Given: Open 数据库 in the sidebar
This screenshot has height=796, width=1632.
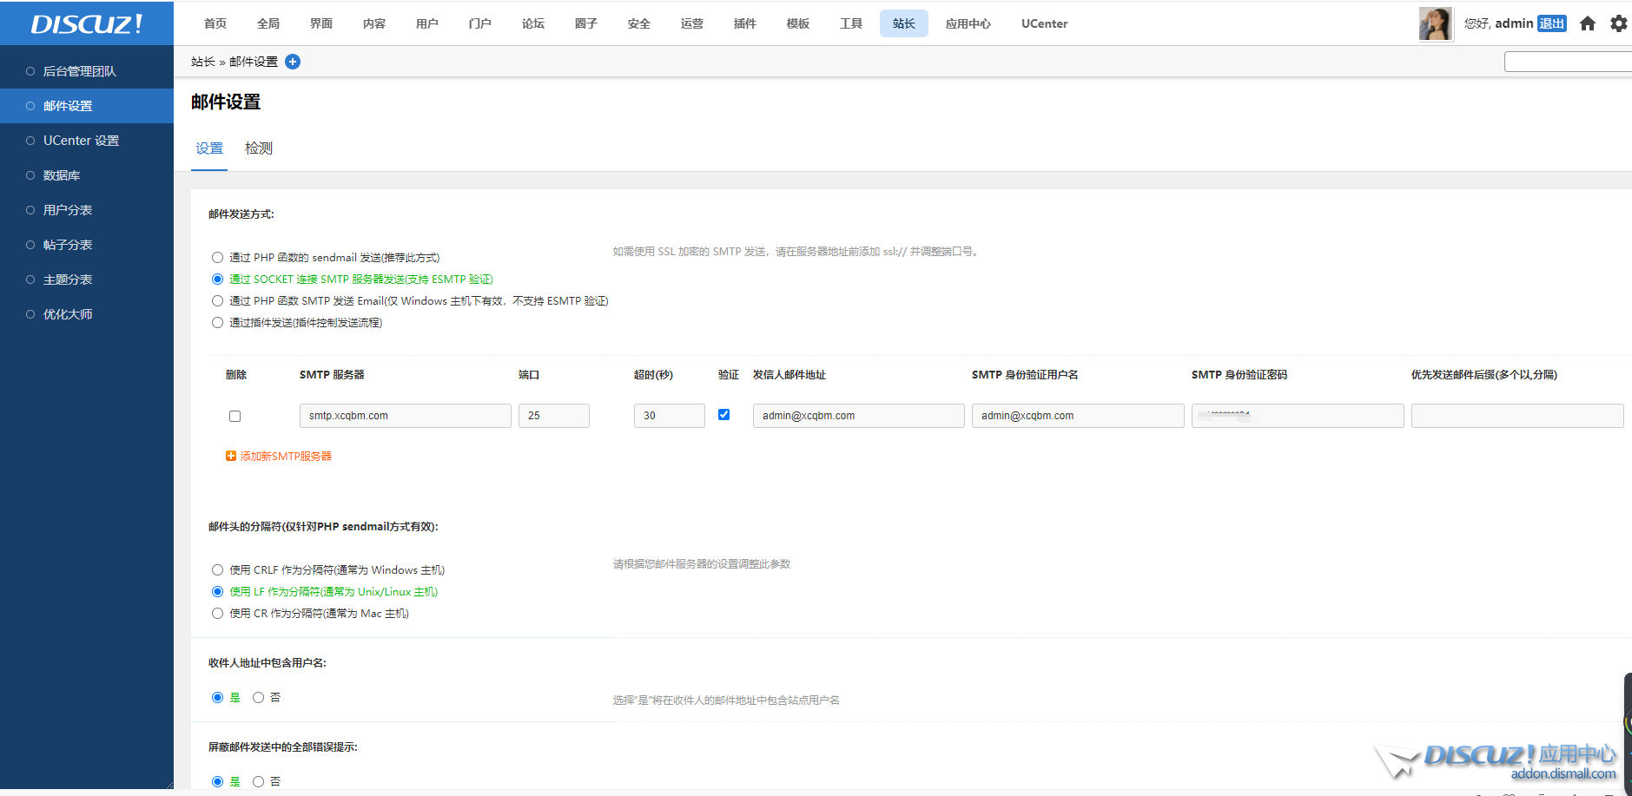Looking at the screenshot, I should tap(62, 175).
